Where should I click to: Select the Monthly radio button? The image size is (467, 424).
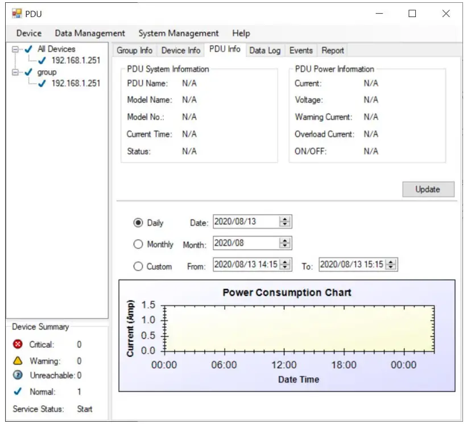click(x=138, y=244)
